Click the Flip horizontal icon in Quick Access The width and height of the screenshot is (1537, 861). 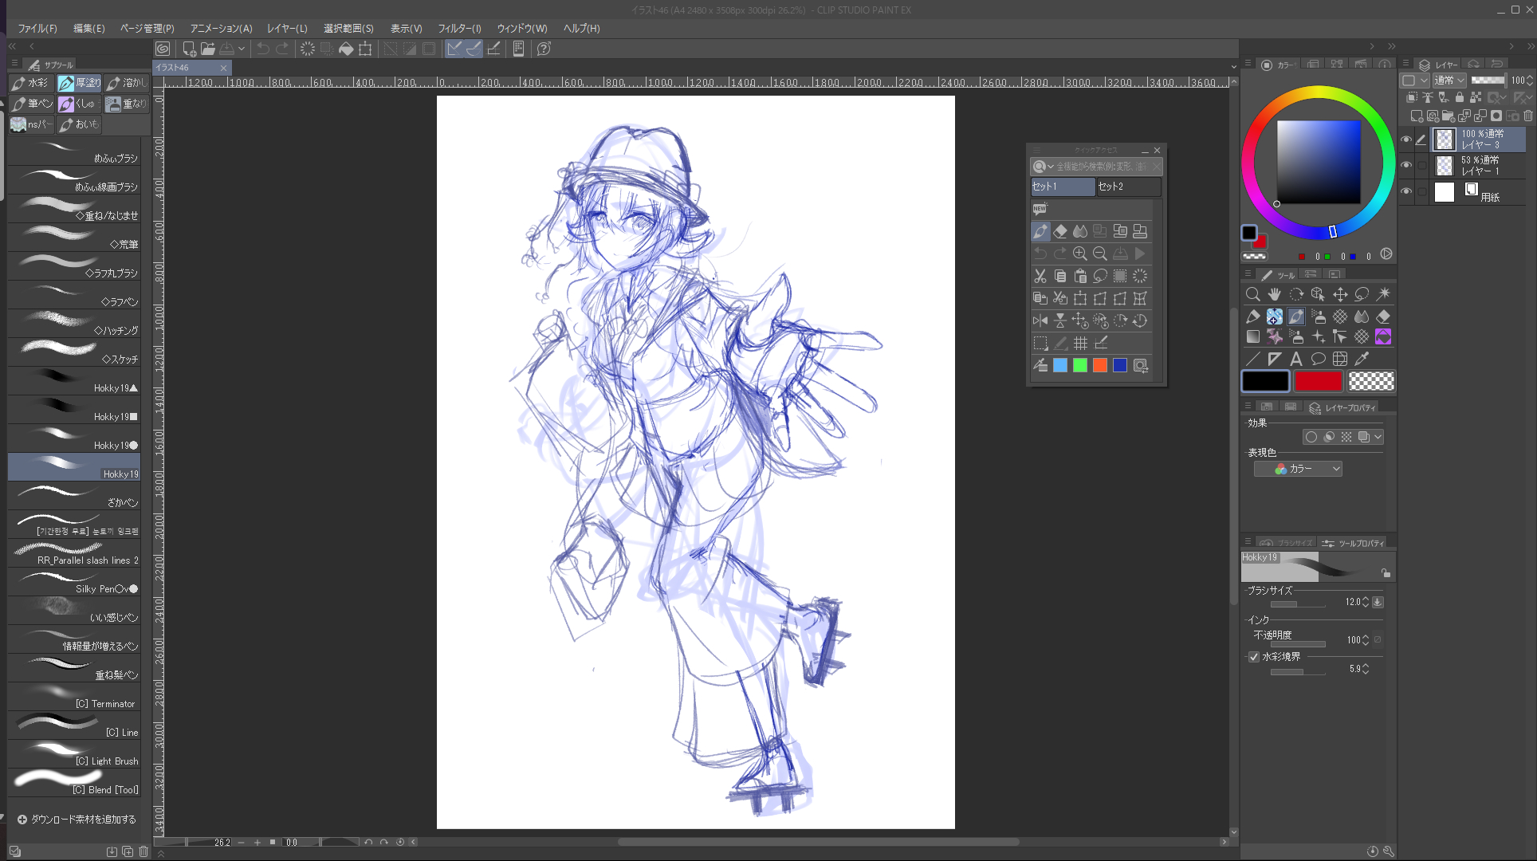click(1040, 320)
